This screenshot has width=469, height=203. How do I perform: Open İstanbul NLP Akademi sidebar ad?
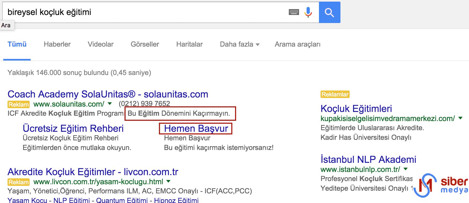368,160
